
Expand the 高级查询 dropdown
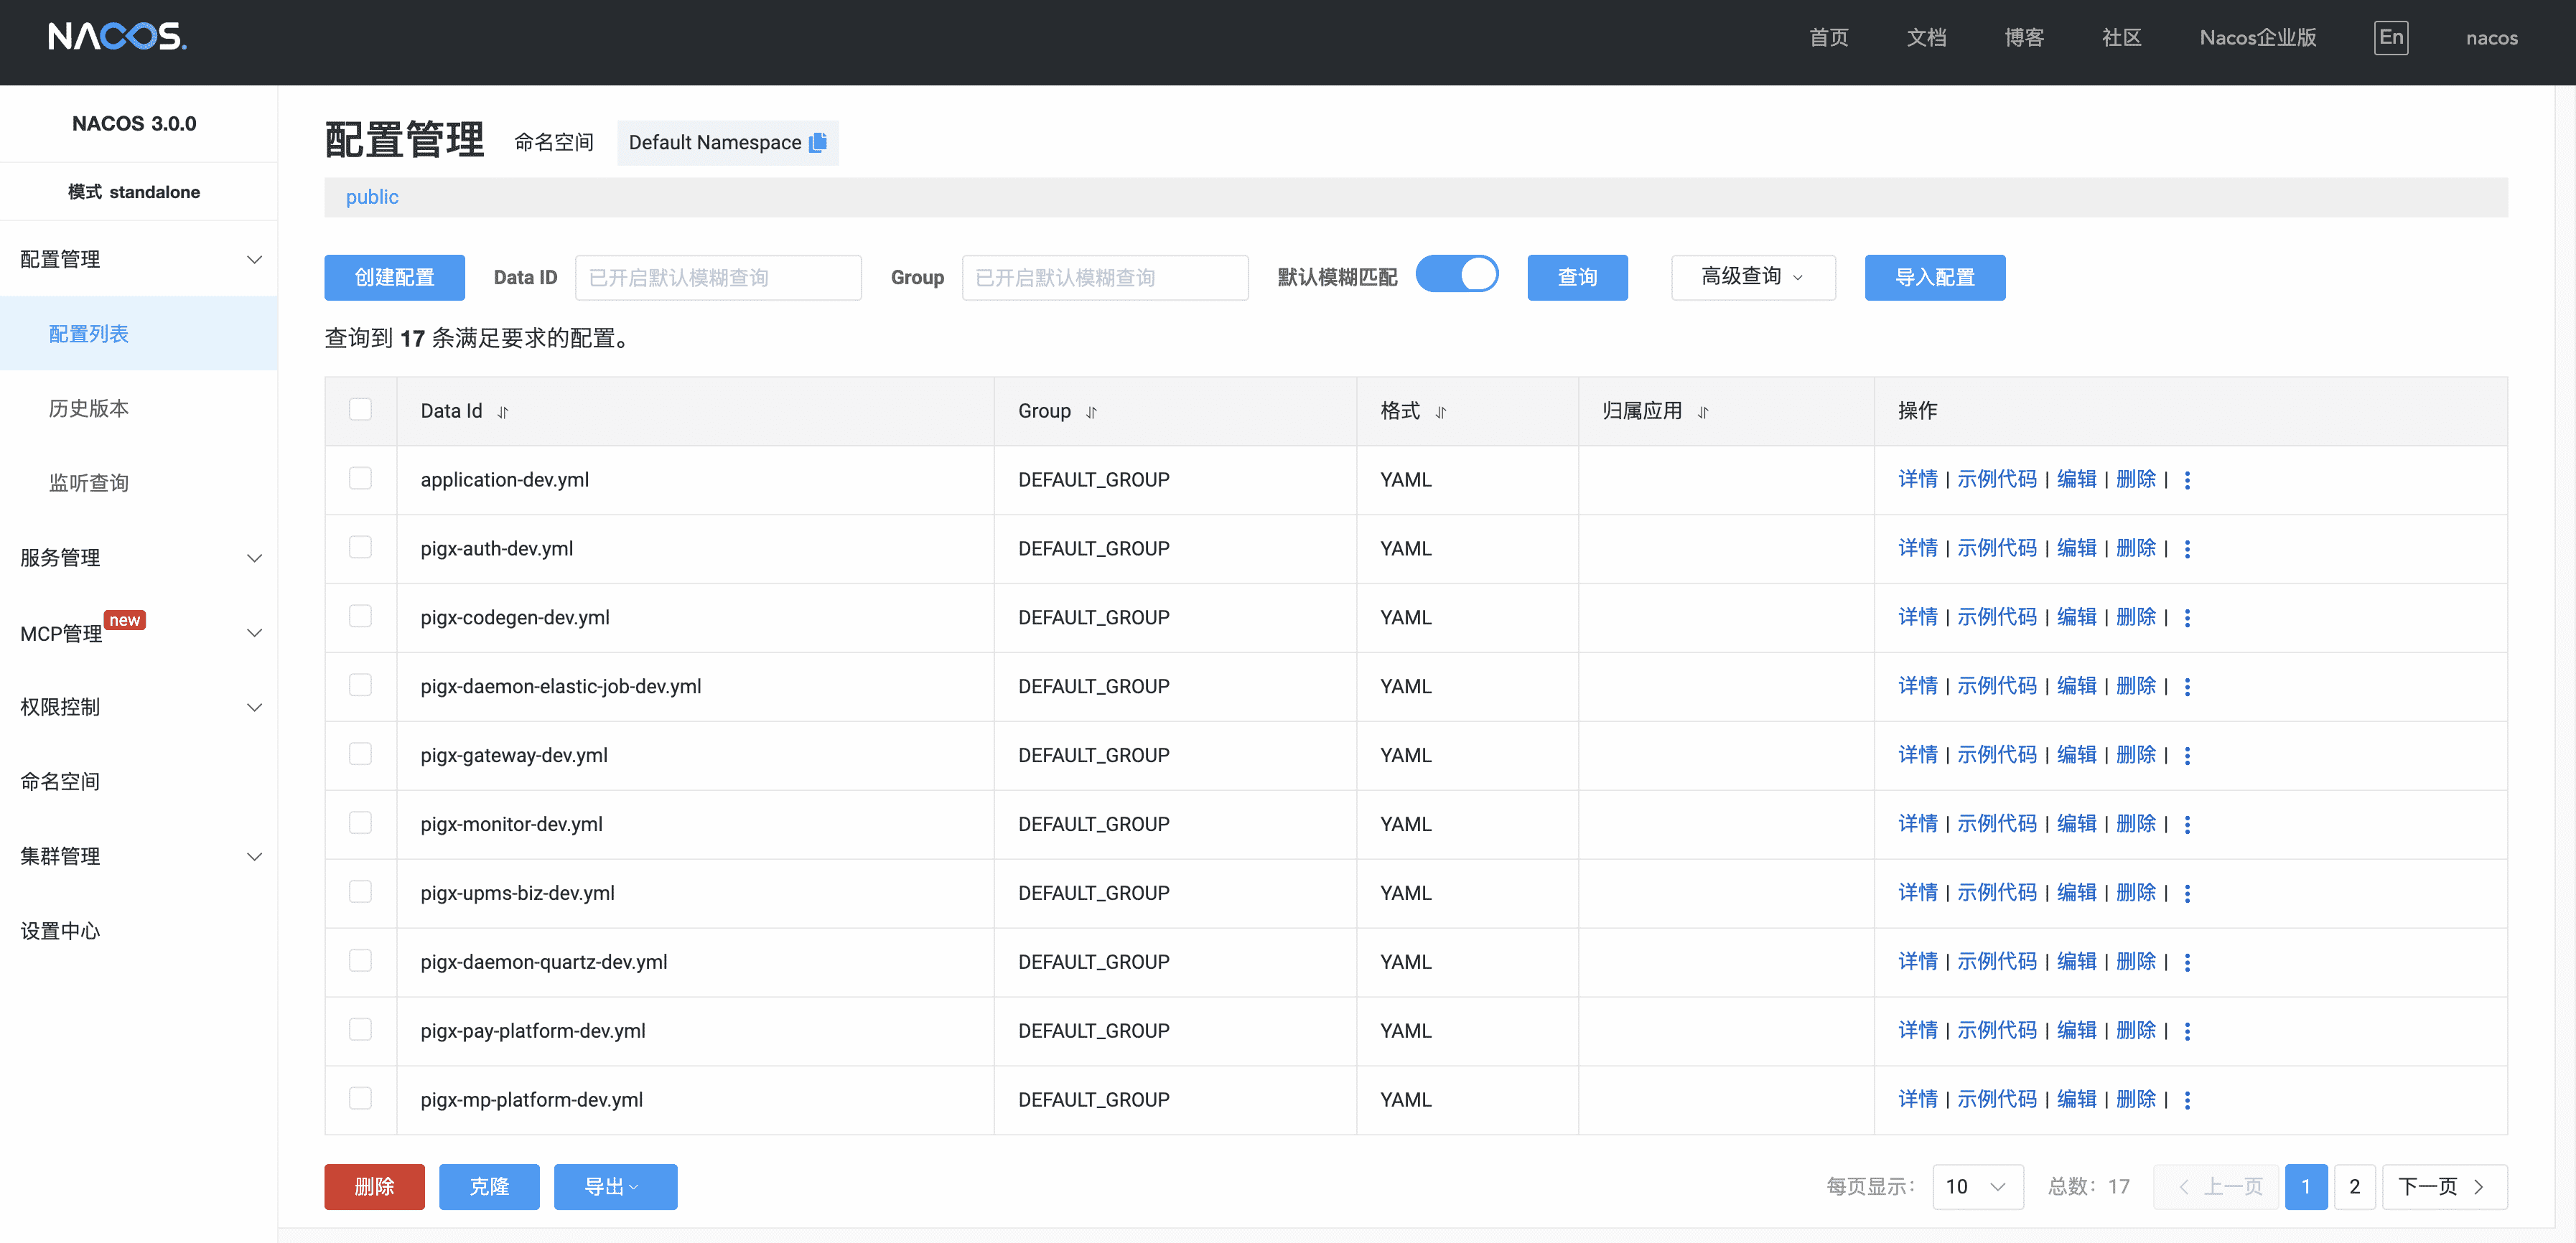pos(1752,277)
